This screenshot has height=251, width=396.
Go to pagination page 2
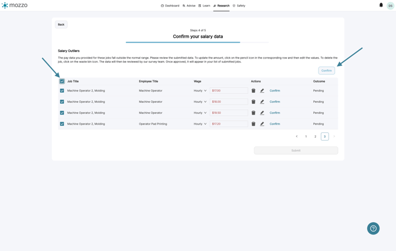click(315, 136)
